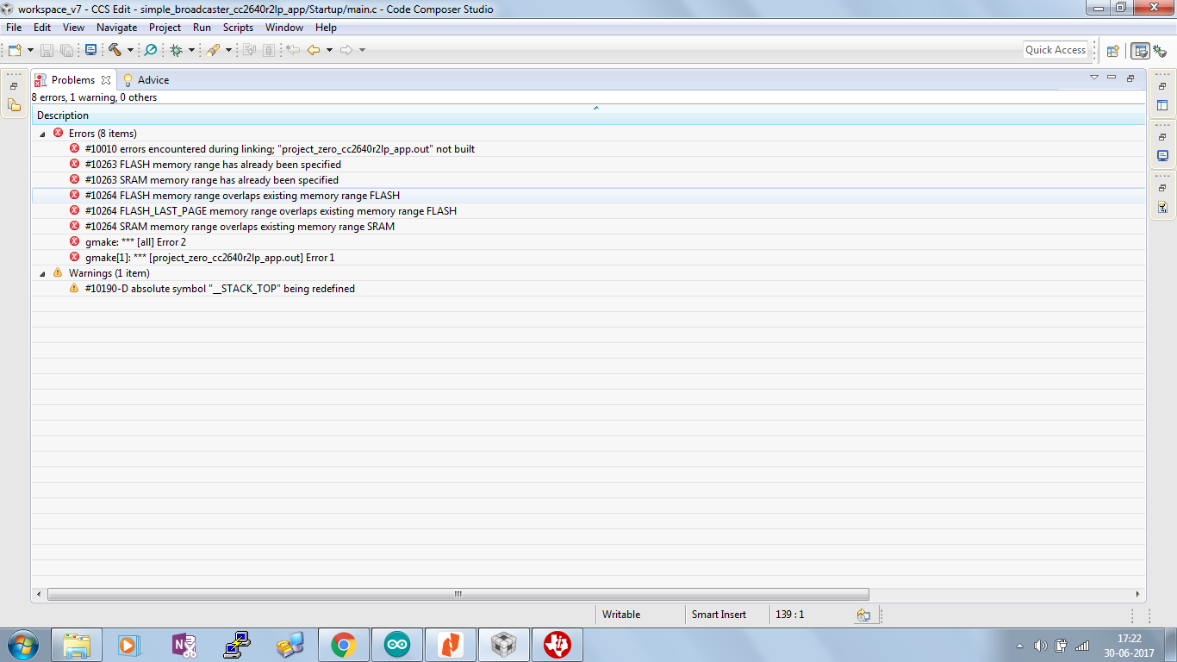Open the Project menu
This screenshot has width=1177, height=662.
(x=165, y=27)
